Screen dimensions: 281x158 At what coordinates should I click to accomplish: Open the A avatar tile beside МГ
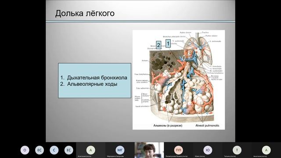pos(91,150)
